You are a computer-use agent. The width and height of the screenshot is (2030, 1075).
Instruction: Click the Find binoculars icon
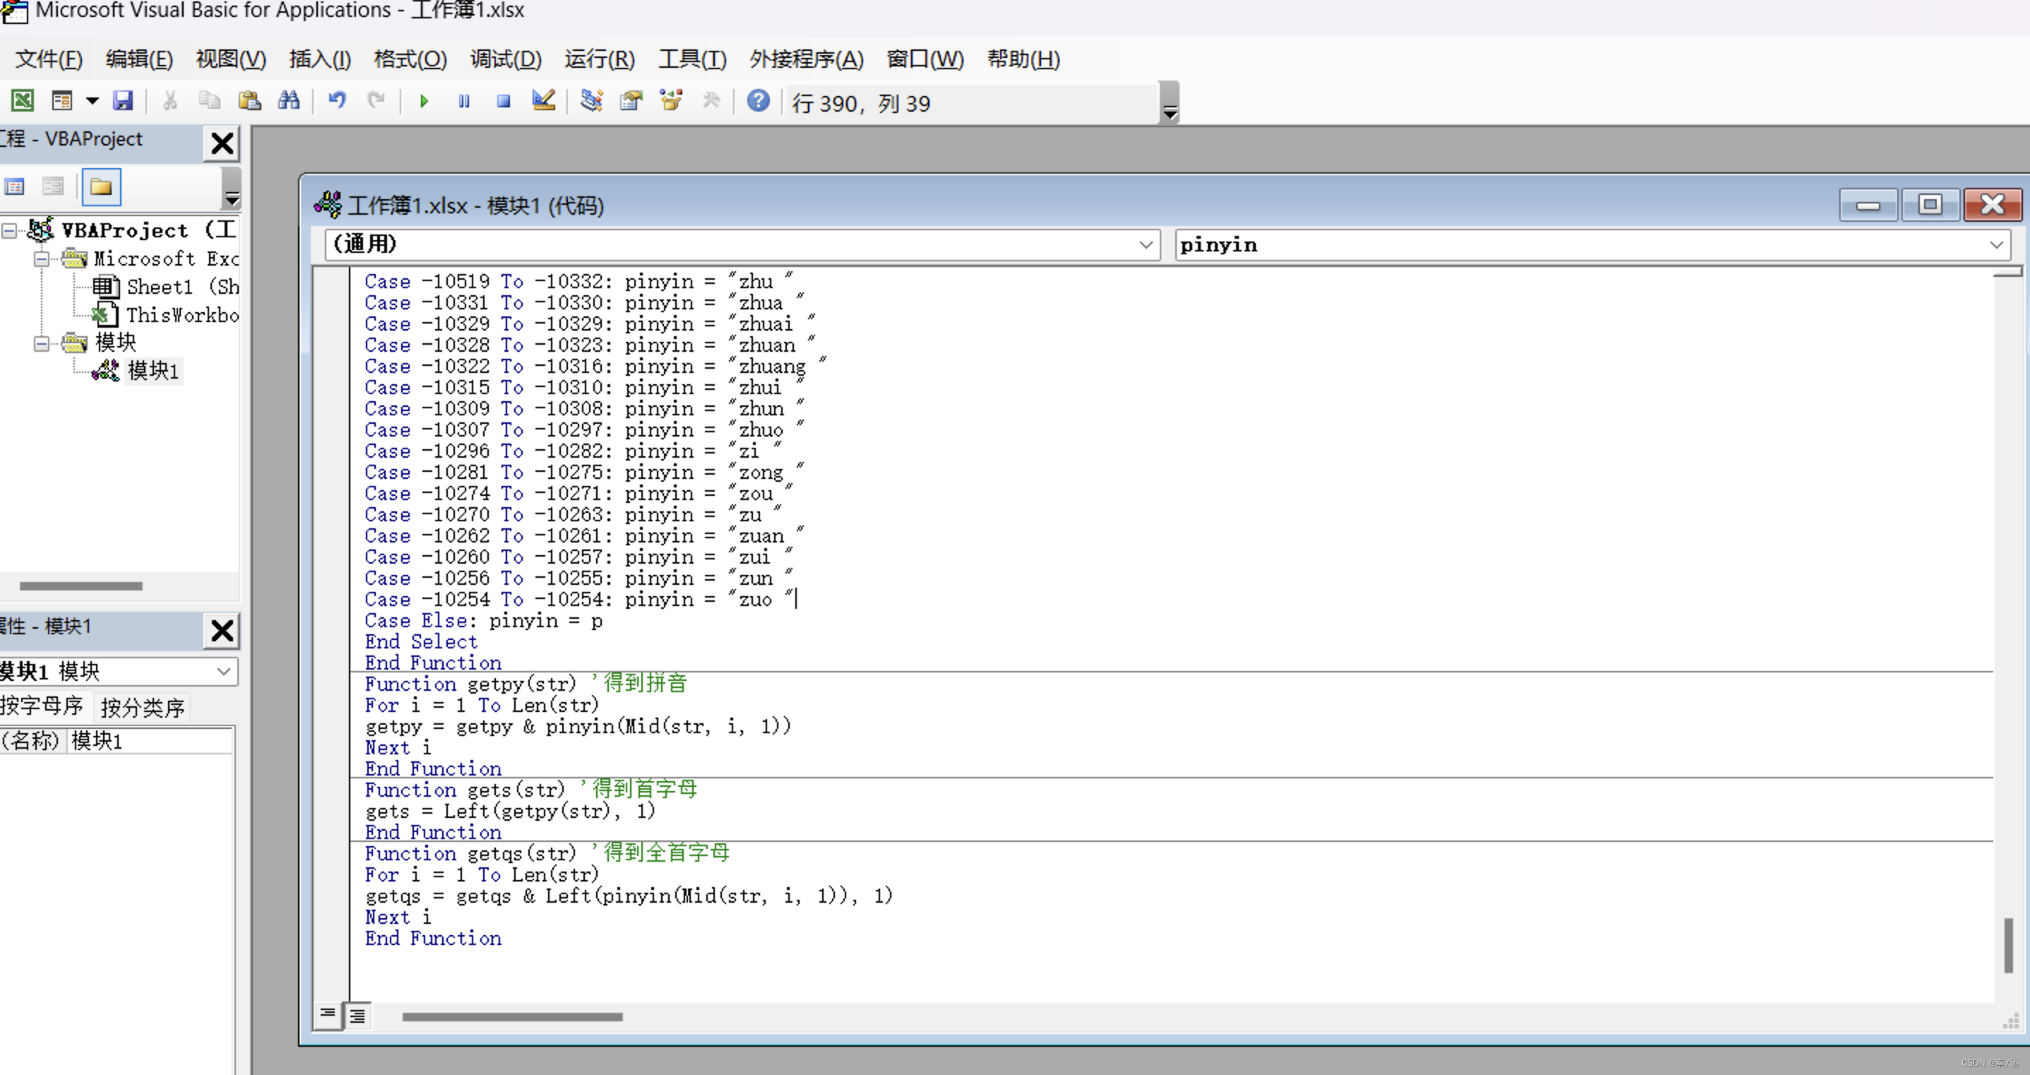pyautogui.click(x=288, y=101)
